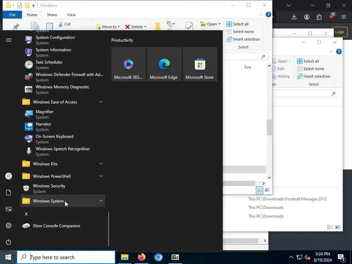
Task: Open Pictures from Start sidebar
Action: (9, 209)
